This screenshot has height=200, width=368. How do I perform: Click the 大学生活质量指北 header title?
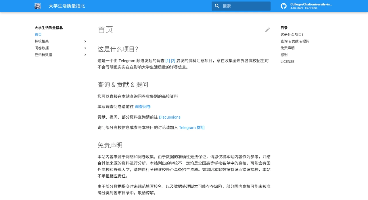point(67,6)
